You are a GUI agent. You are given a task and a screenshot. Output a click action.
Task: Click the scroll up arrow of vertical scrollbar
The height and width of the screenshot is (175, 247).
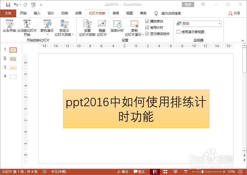244,46
